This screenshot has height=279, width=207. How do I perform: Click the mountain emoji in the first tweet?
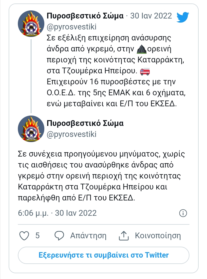[142, 49]
